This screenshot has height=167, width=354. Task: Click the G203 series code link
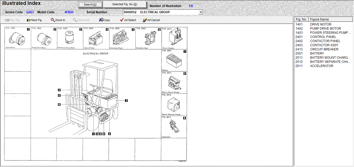[x=30, y=12]
